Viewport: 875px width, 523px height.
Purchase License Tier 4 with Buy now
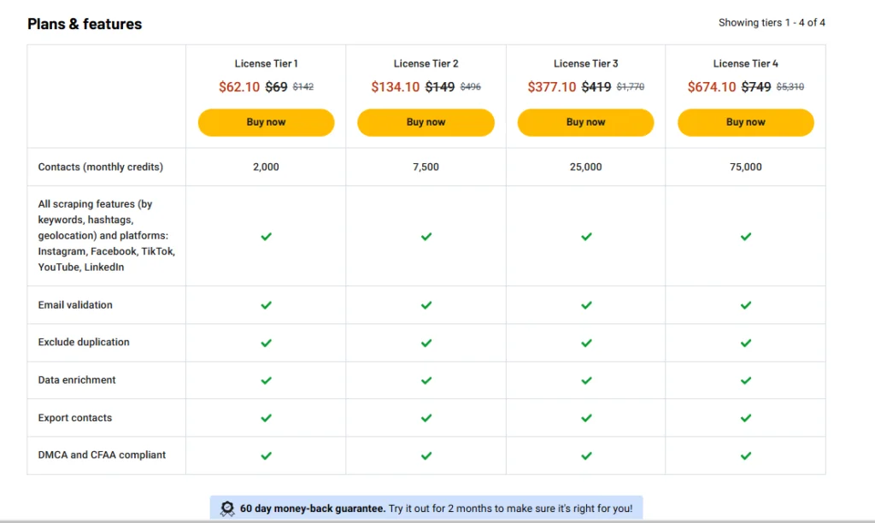click(x=745, y=122)
